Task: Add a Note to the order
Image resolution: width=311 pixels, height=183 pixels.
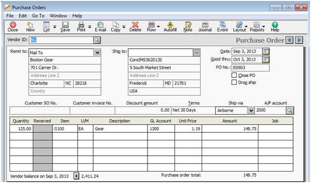Action: pos(188,27)
